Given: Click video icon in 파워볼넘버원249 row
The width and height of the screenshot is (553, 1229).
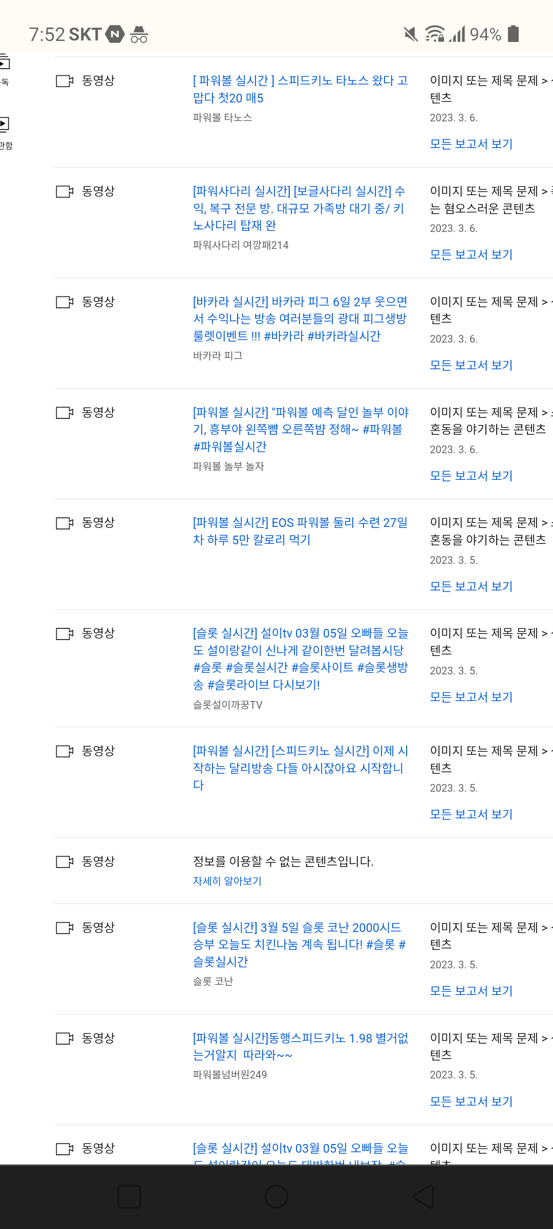Looking at the screenshot, I should (65, 1039).
